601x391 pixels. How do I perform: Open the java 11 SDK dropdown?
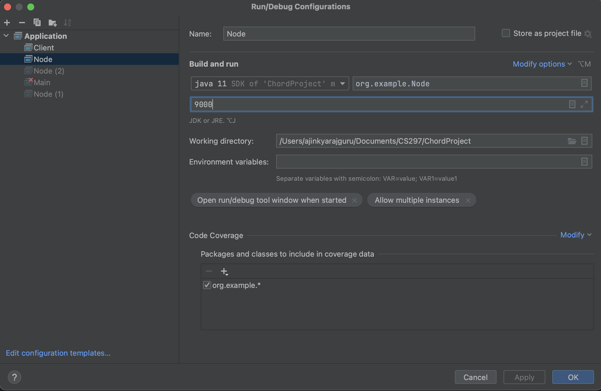pyautogui.click(x=343, y=84)
